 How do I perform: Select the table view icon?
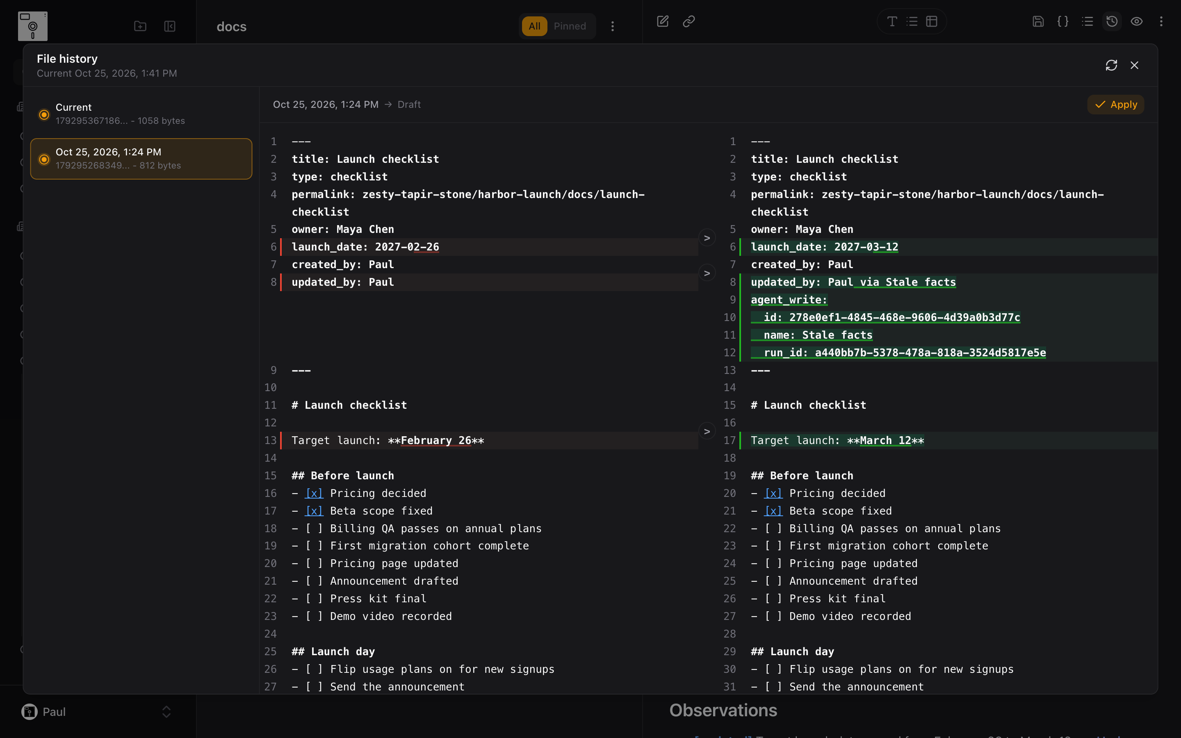932,21
